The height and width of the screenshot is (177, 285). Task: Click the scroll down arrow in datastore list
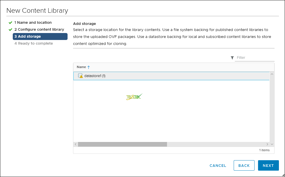[x=272, y=144]
